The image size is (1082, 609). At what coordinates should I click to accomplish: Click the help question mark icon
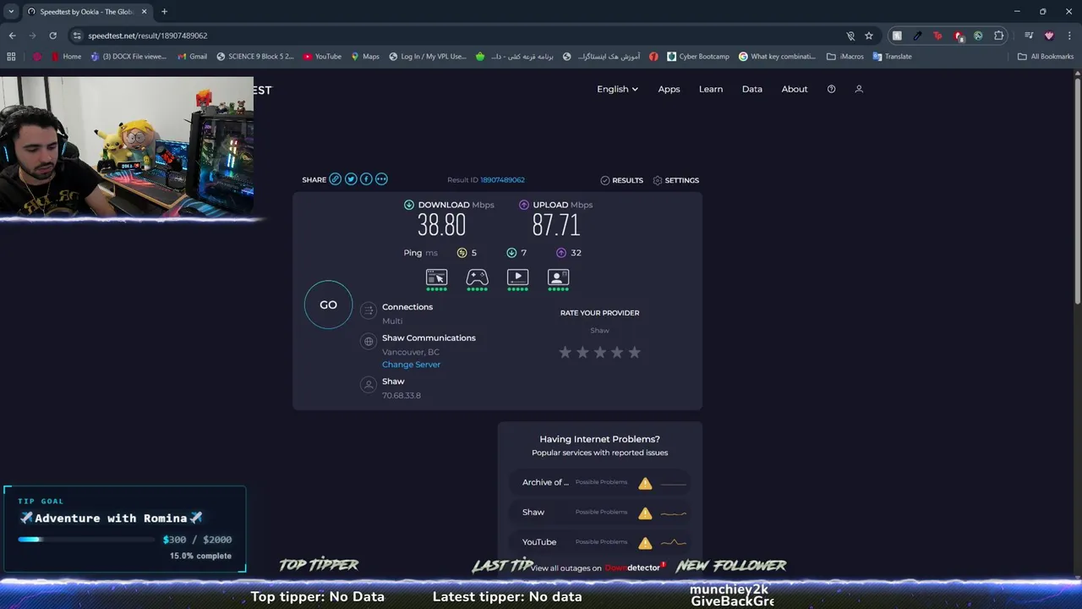[831, 89]
